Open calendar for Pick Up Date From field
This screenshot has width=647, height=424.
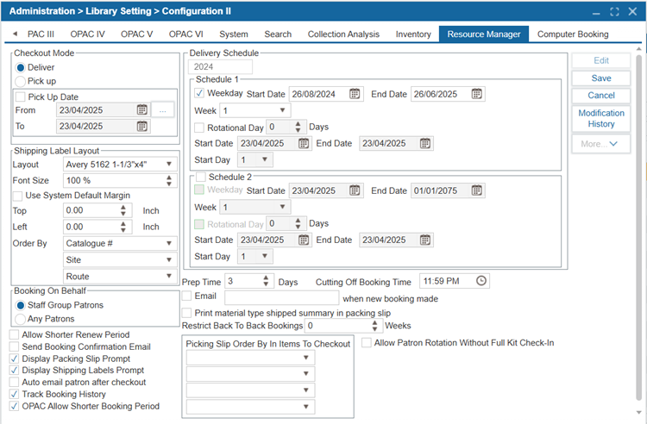[x=142, y=110]
